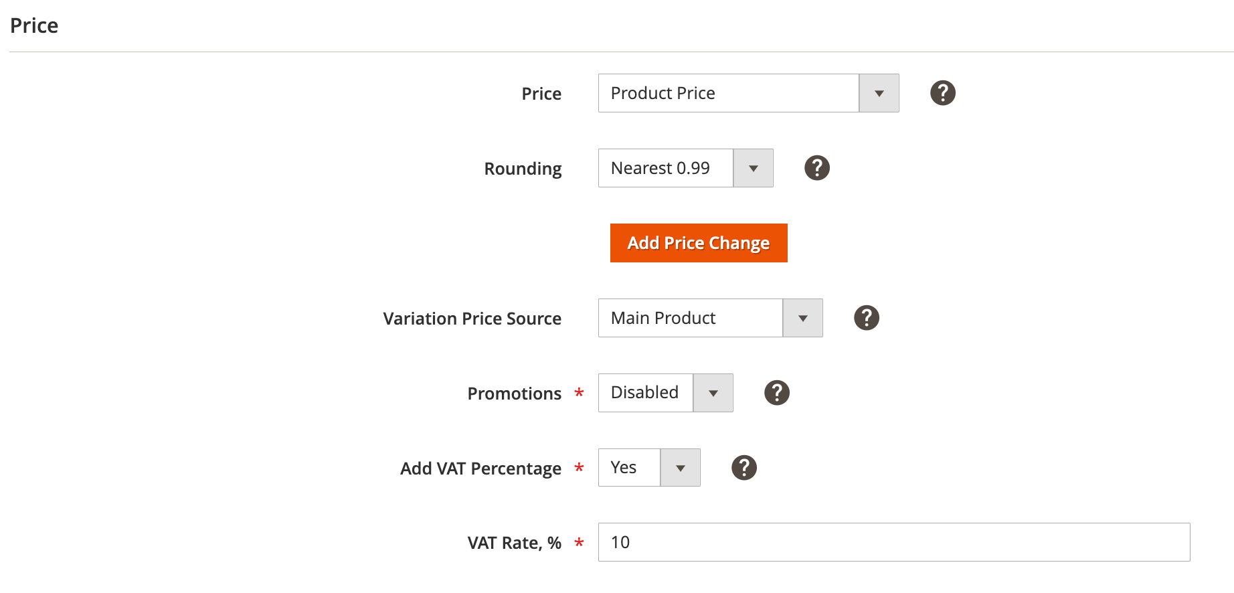Screen dimensions: 1234x593
Task: Click the arrow button of Price select
Action: (x=879, y=93)
